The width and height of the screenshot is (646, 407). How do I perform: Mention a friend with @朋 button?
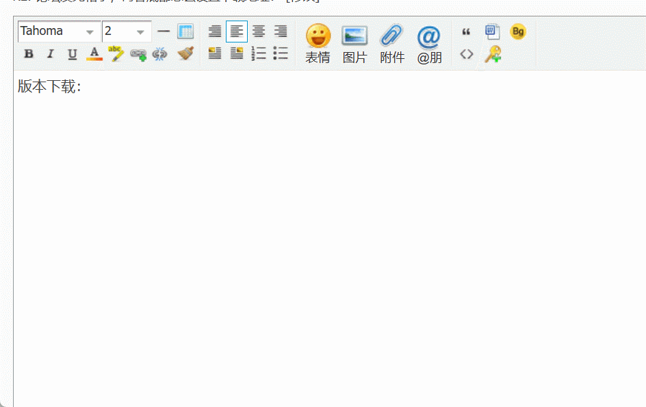pos(429,44)
